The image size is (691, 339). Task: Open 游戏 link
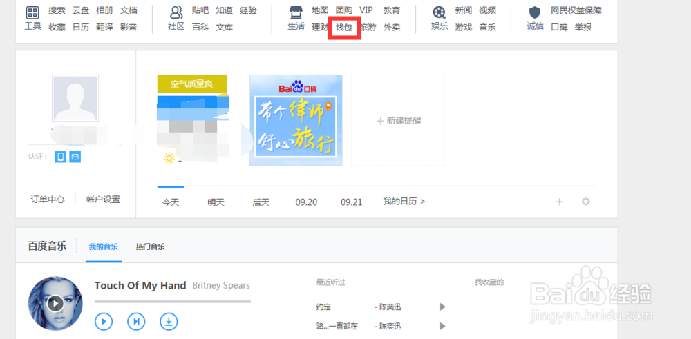[464, 28]
